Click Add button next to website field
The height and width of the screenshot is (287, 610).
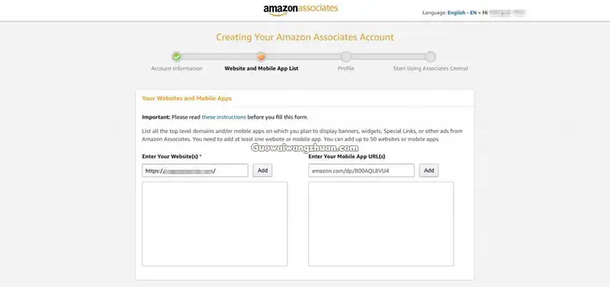[x=262, y=171]
